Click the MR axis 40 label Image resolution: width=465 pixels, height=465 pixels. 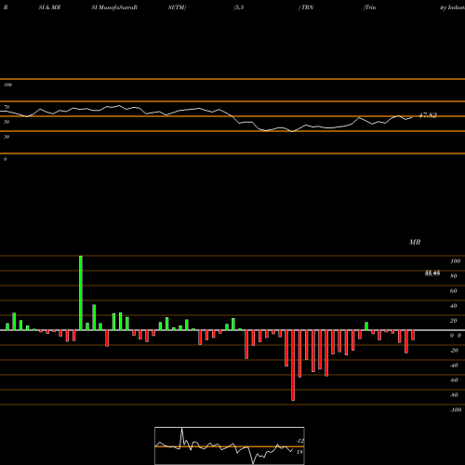coord(454,306)
